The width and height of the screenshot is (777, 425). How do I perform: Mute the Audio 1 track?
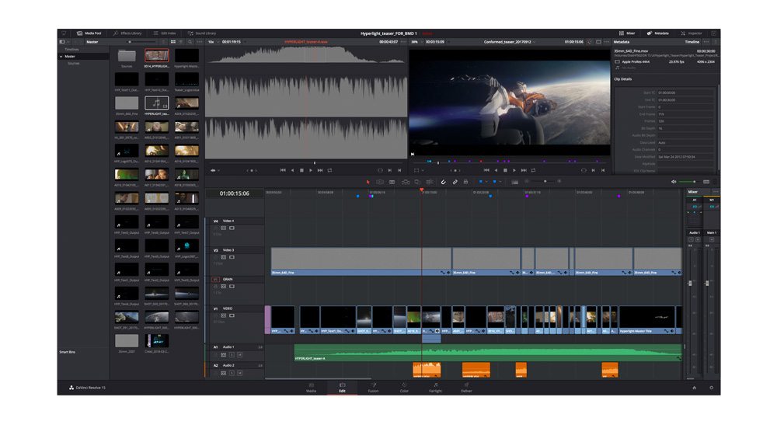click(x=239, y=354)
